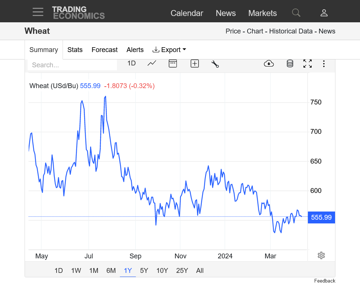Open the 1D interval dropdown
This screenshot has height=300, width=360.
click(131, 63)
